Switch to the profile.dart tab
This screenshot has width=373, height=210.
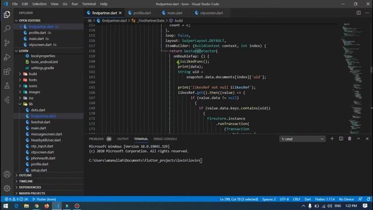click(142, 13)
